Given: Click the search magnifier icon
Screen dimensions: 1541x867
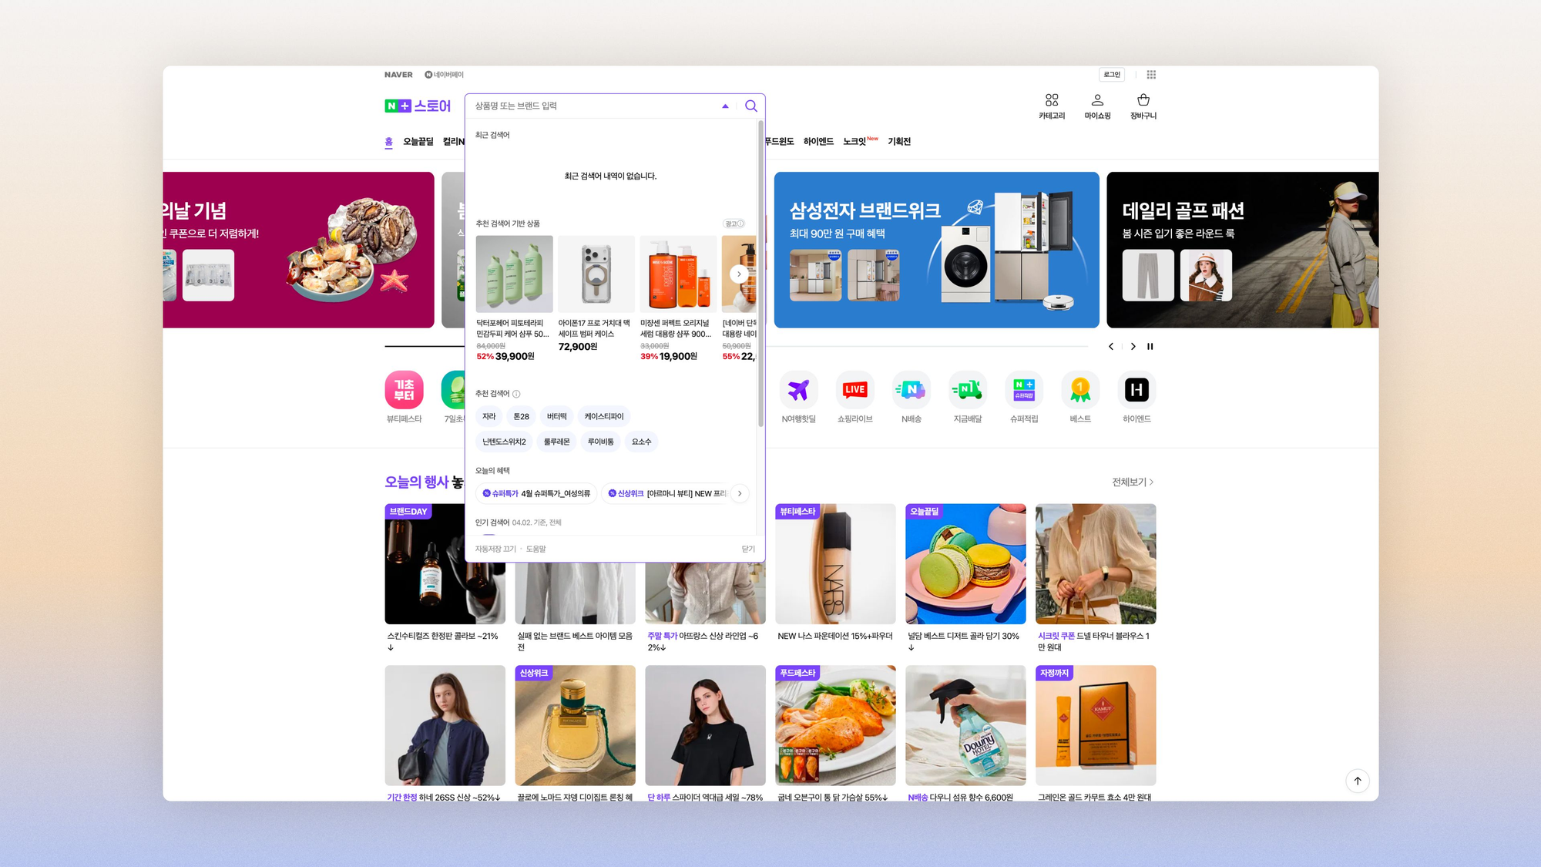Looking at the screenshot, I should pyautogui.click(x=750, y=106).
